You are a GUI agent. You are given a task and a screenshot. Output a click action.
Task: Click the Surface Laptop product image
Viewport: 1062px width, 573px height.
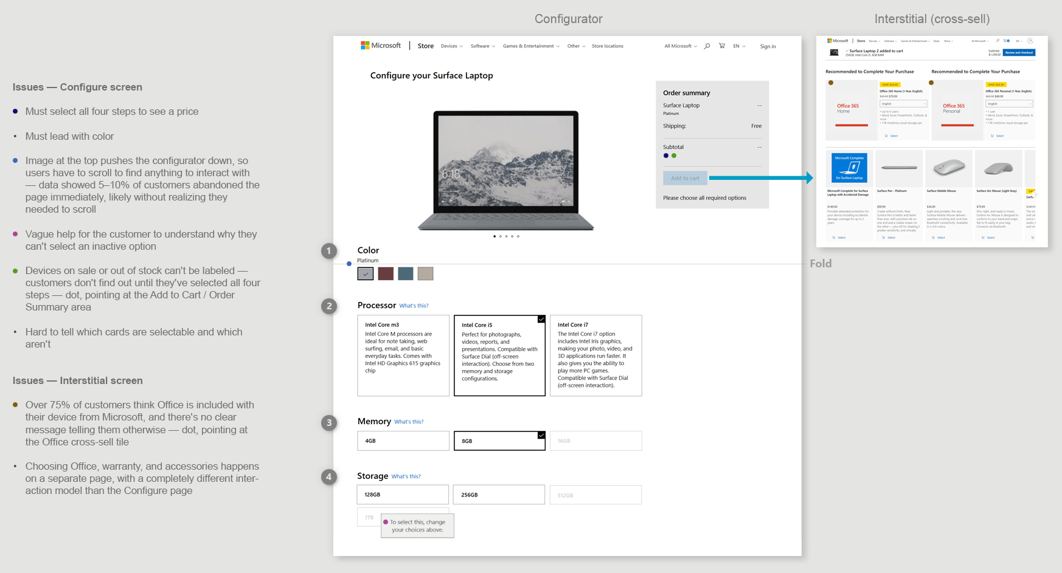point(506,170)
